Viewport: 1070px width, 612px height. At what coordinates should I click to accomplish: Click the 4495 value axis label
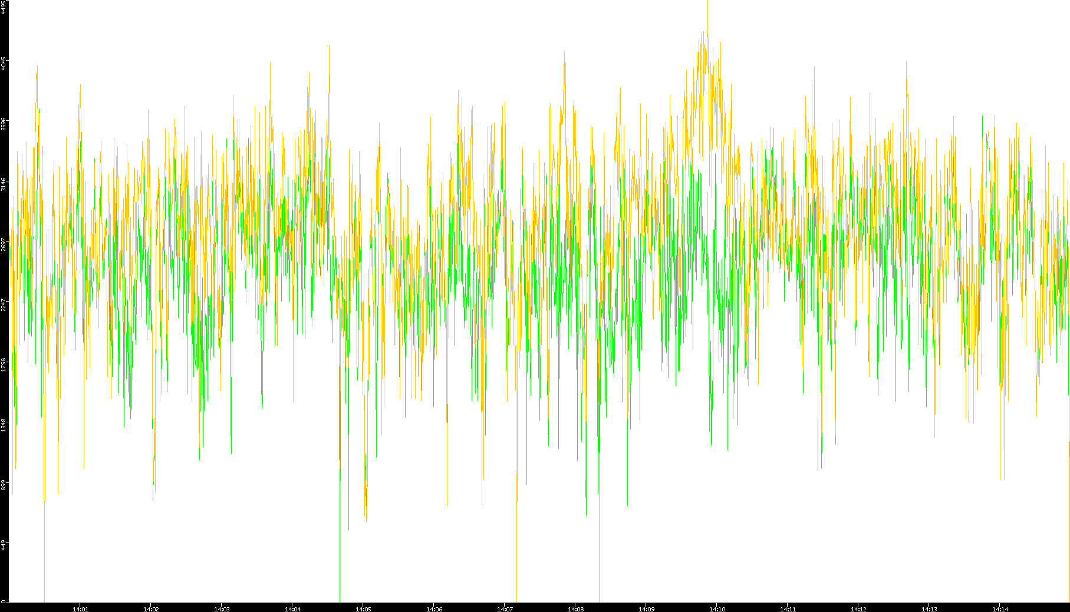coord(4,7)
